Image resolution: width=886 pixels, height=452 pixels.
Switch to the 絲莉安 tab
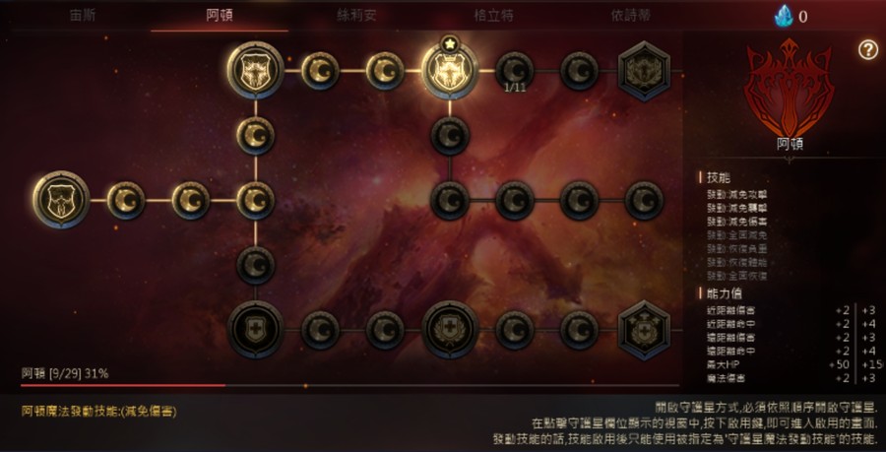[x=356, y=16]
